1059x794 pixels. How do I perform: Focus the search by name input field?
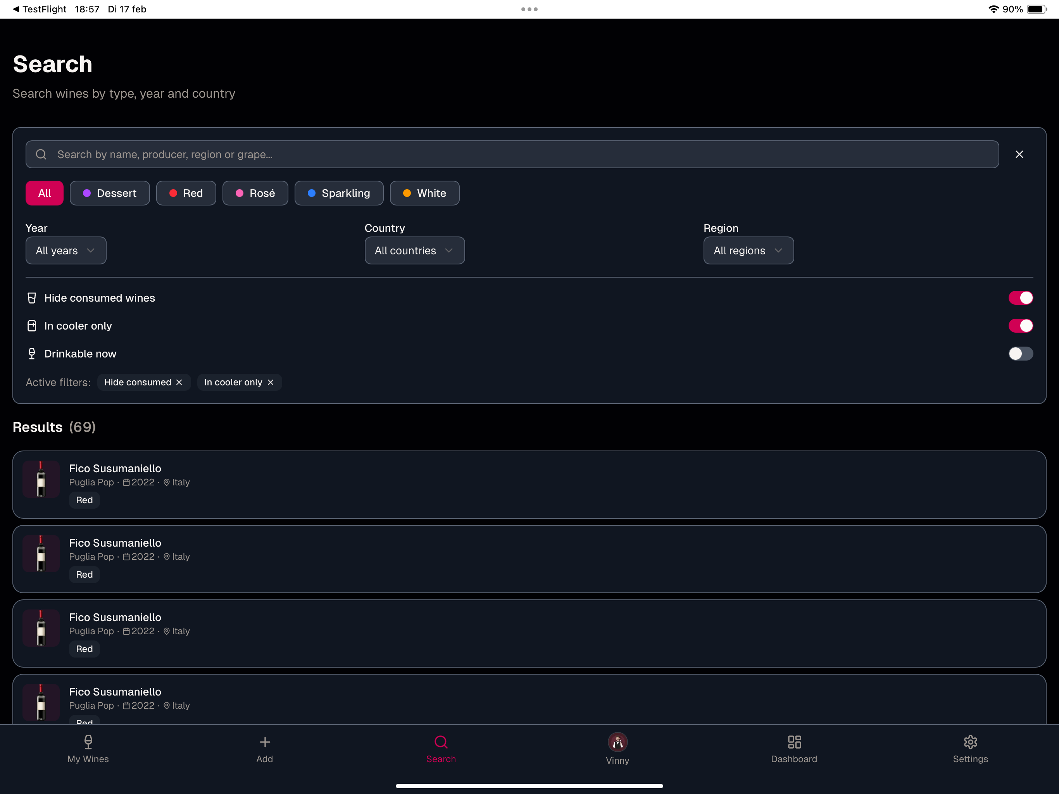(512, 154)
